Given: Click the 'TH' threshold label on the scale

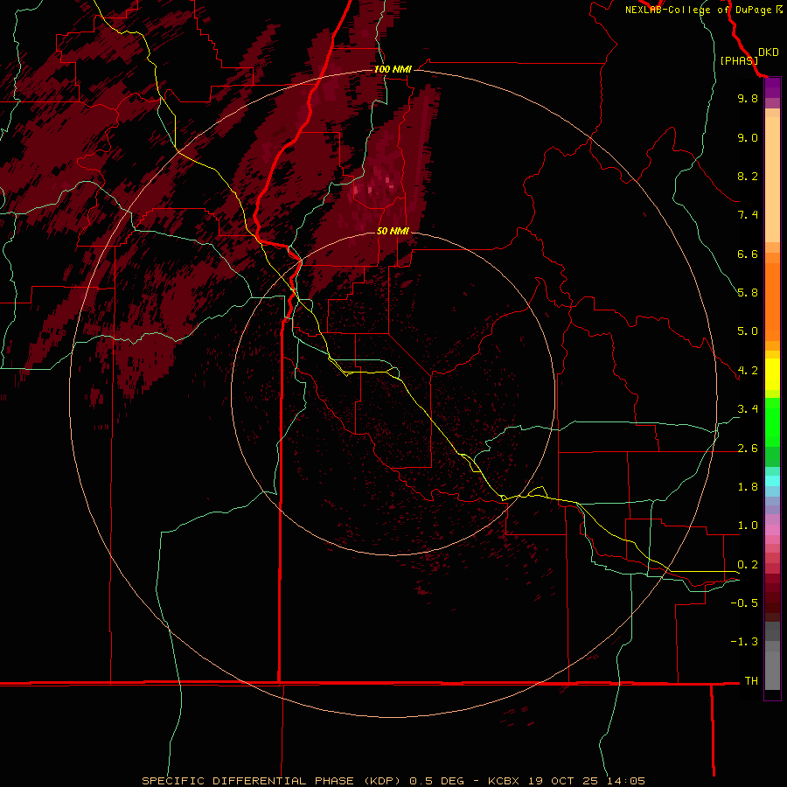Looking at the screenshot, I should point(751,681).
